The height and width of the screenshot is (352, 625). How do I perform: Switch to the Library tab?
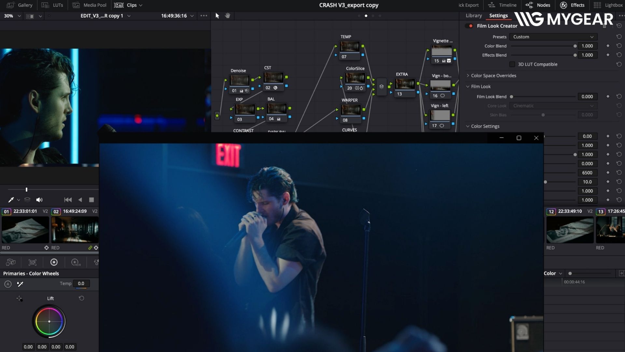(x=474, y=16)
